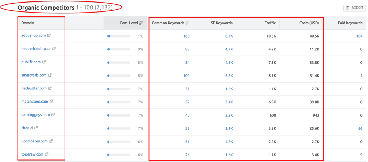Click the sort icon beside Com. Level
Viewport: 368px width, 162px height.
click(141, 23)
